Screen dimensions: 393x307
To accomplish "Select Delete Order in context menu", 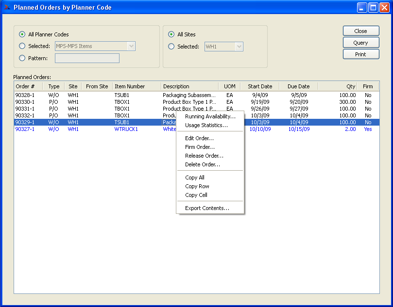I will coord(202,164).
